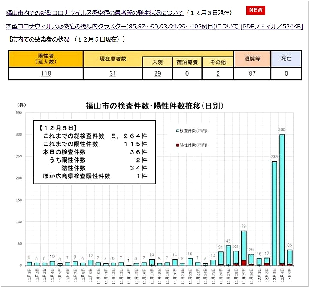Open the workplace cluster PDF file link
Viewport: 309px width, 287px height.
(x=154, y=27)
